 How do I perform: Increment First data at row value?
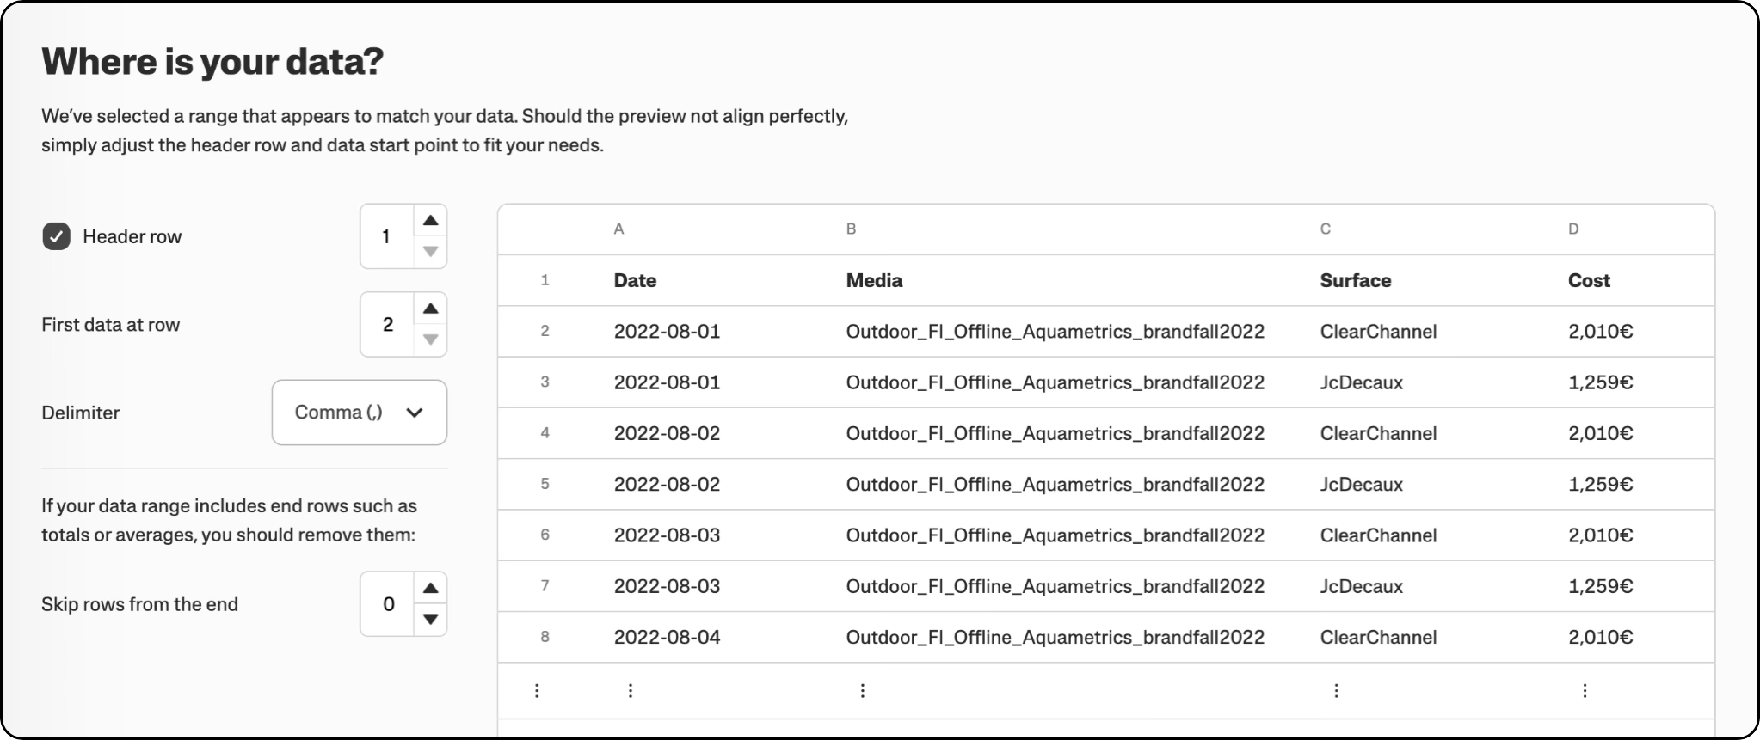coord(430,309)
